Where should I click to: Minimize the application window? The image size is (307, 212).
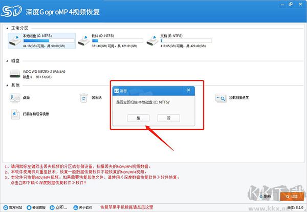click(282, 5)
